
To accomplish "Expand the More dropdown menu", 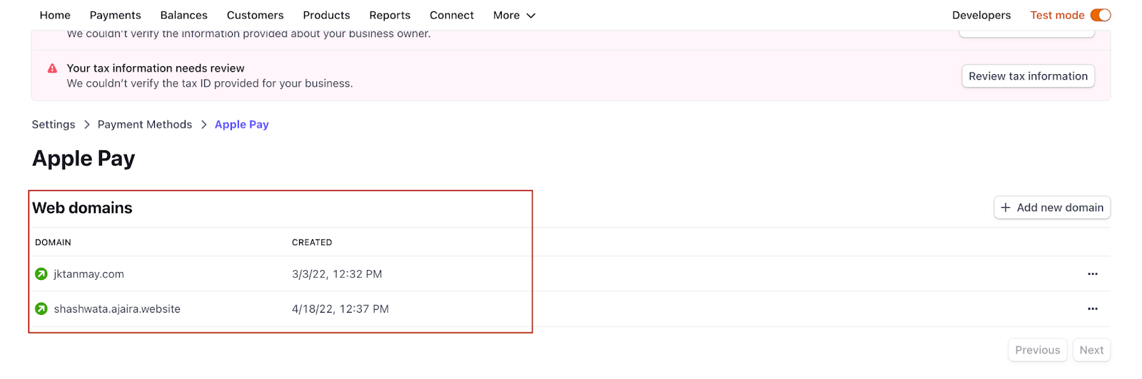I will click(x=514, y=15).
